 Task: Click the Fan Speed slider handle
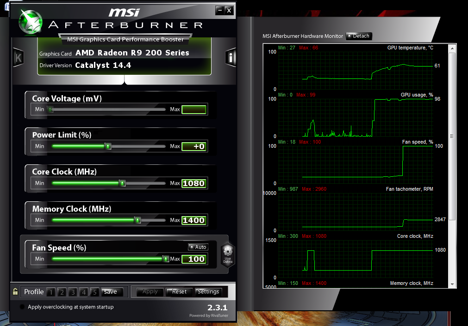pos(166,259)
